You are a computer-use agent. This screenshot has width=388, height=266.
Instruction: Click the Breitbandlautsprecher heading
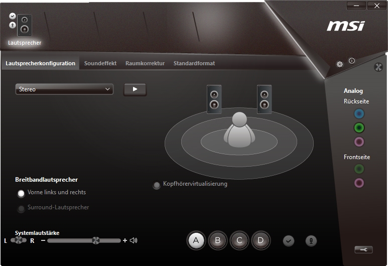tap(47, 180)
